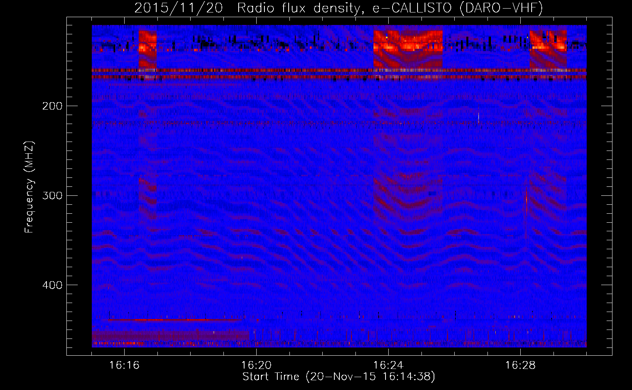Click the 200 frequency tick label
The height and width of the screenshot is (390, 632).
(x=52, y=106)
